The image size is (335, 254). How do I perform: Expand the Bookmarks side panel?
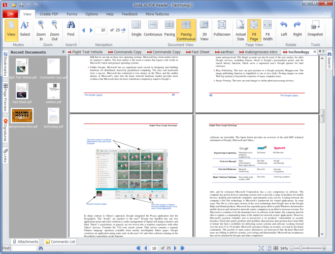coord(5,63)
